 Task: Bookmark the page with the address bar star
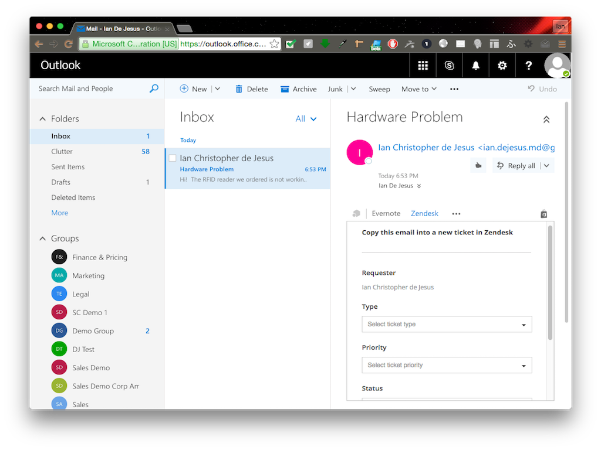click(274, 43)
